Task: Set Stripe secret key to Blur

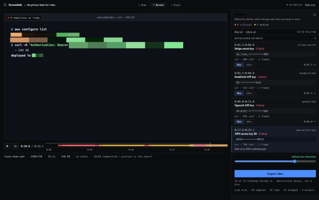Action: pos(239,65)
